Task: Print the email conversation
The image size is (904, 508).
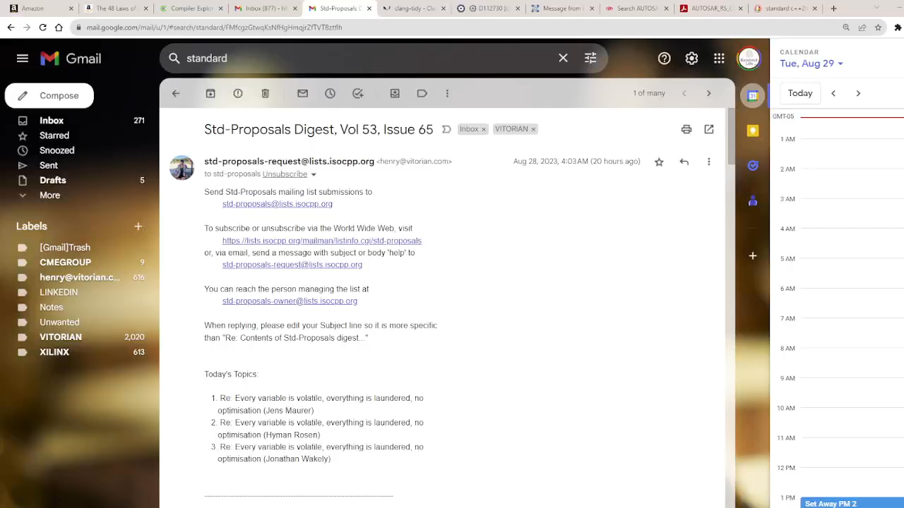Action: [686, 129]
